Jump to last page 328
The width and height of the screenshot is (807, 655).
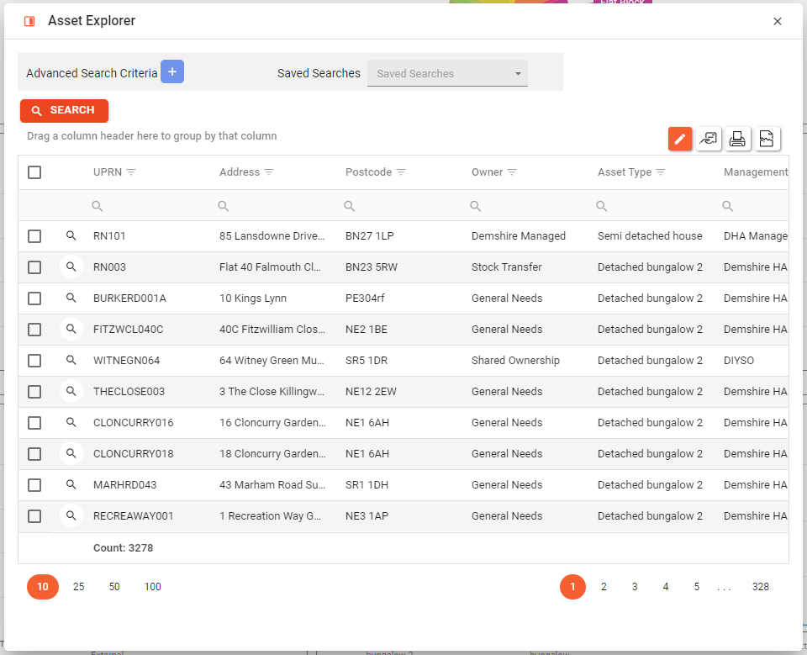760,587
